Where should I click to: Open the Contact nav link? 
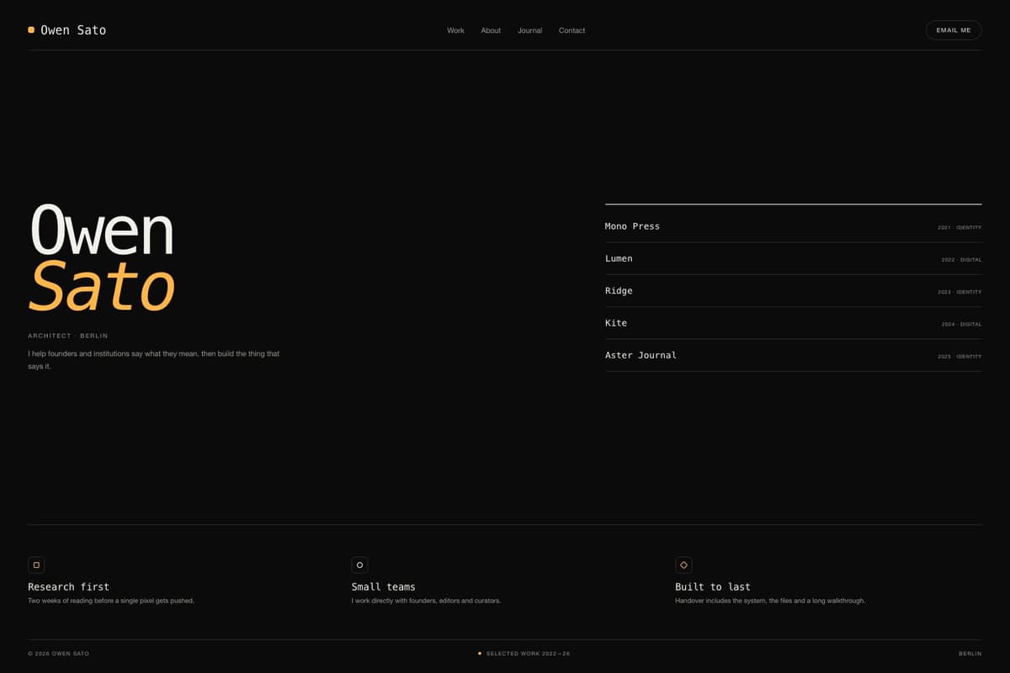[x=571, y=30]
